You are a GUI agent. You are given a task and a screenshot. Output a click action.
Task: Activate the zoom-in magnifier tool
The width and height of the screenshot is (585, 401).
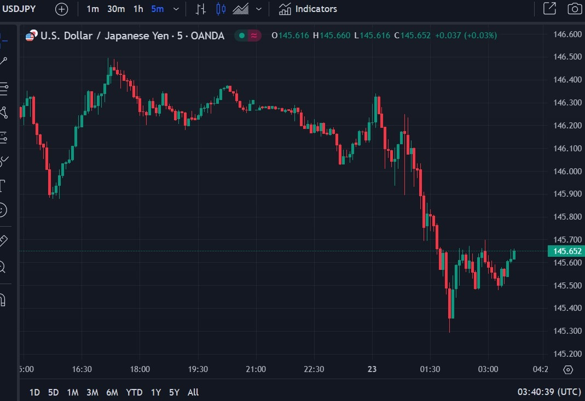(3, 267)
